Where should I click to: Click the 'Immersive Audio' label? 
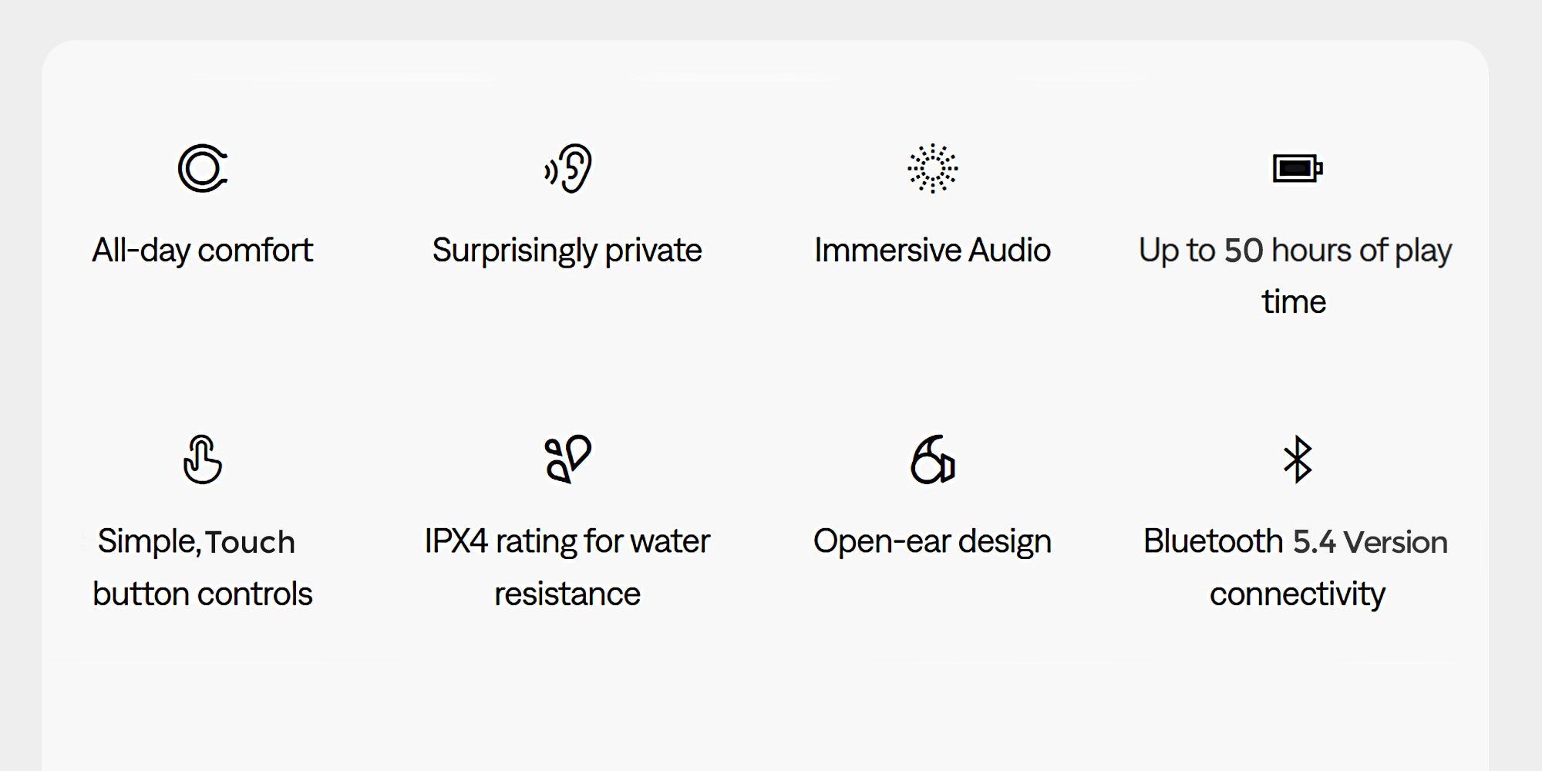pyautogui.click(x=932, y=251)
